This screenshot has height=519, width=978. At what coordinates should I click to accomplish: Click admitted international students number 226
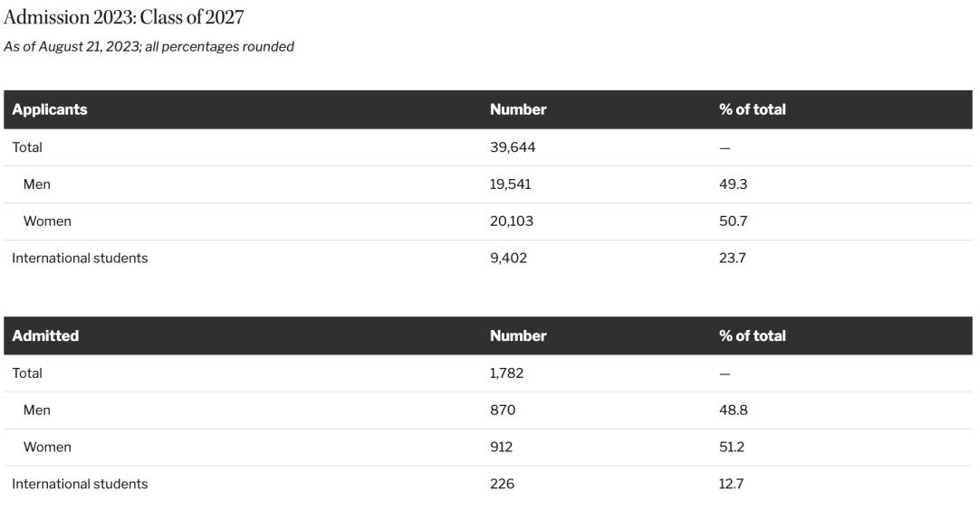pos(502,484)
